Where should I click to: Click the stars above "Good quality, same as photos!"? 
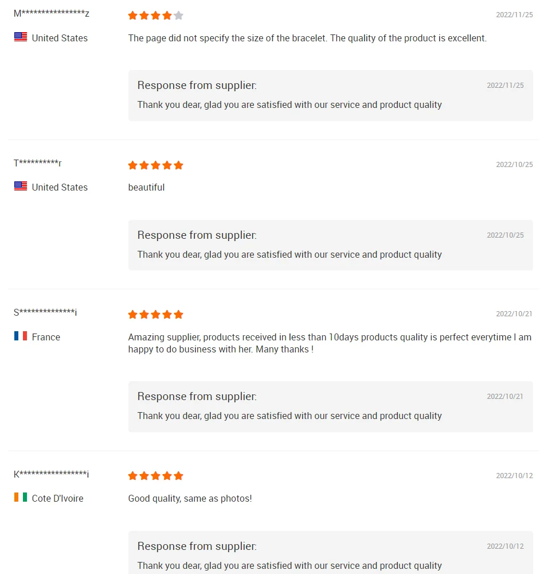(x=155, y=476)
